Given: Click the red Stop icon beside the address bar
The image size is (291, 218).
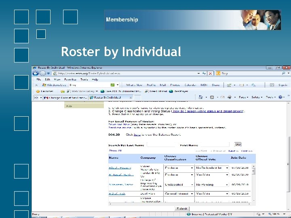Looking at the screenshot, I should tap(210, 73).
